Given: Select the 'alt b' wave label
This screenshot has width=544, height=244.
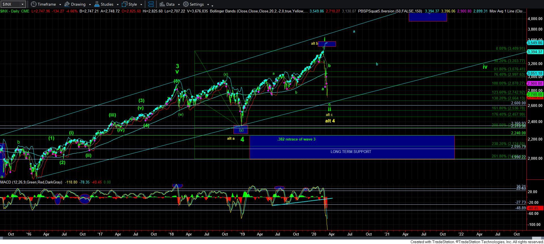Looking at the screenshot, I should [314, 44].
